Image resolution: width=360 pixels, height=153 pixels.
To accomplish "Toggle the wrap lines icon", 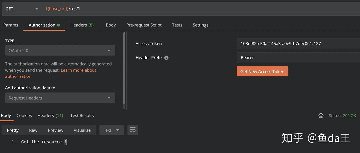I will tap(133, 130).
